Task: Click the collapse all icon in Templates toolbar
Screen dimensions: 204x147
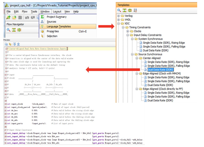Action: pos(124,10)
